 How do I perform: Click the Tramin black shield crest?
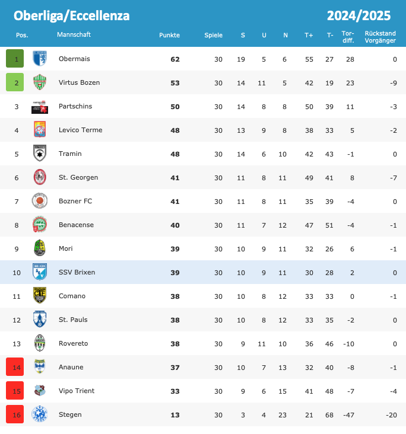coord(40,154)
